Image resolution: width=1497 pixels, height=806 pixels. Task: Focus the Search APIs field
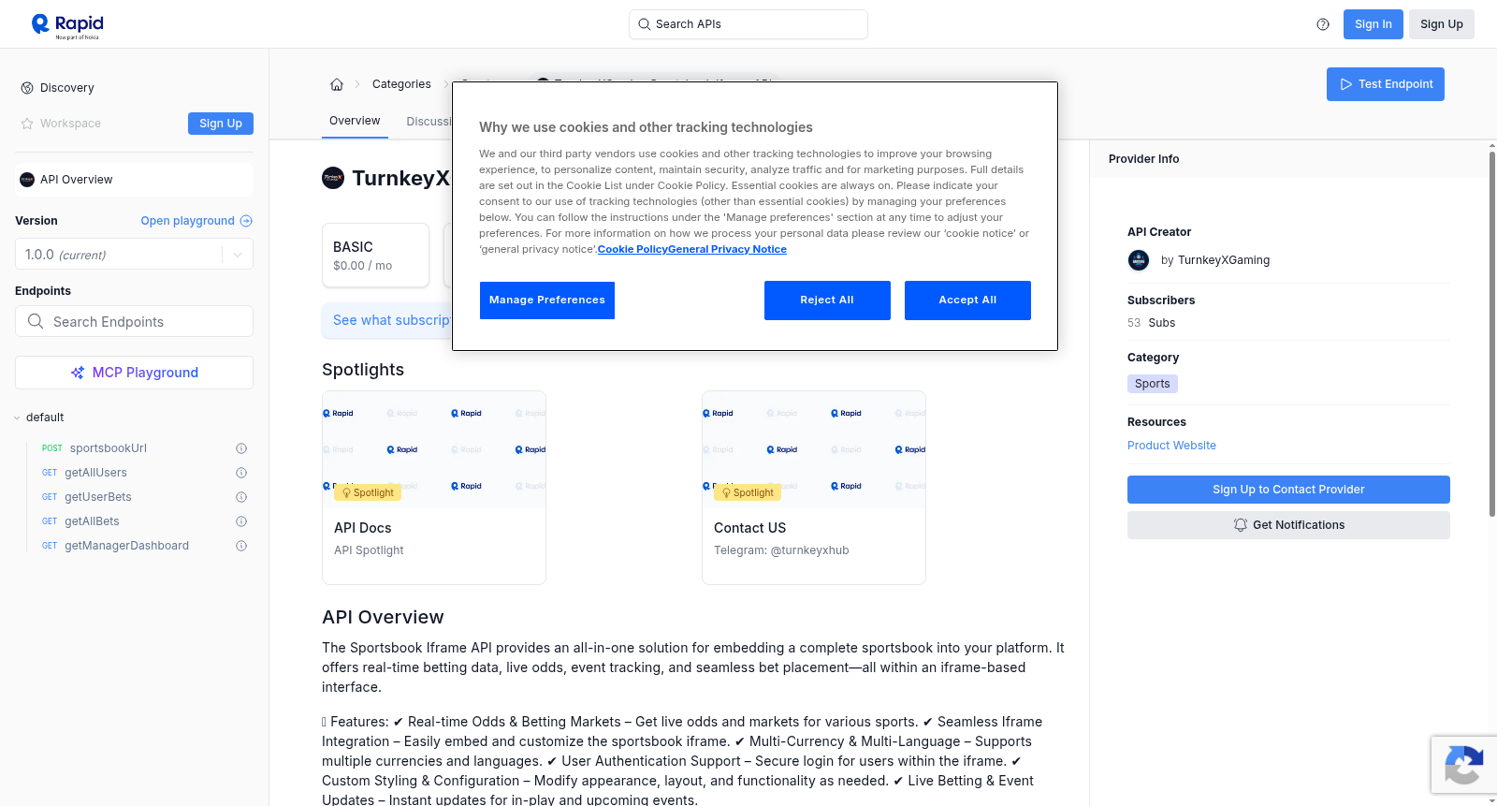pyautogui.click(x=748, y=24)
